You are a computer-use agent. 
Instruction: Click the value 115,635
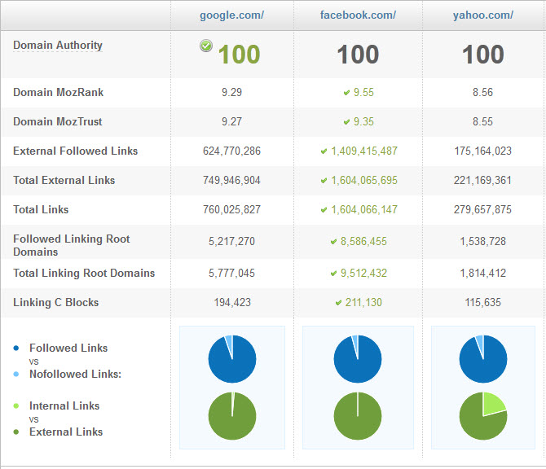[483, 302]
